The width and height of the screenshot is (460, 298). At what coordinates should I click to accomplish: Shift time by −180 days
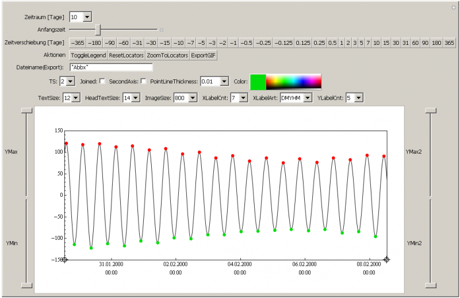[x=94, y=43]
